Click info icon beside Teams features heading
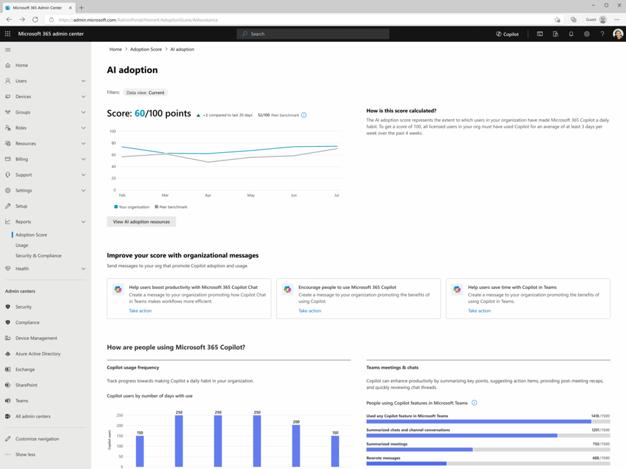The image size is (626, 469). 474,403
